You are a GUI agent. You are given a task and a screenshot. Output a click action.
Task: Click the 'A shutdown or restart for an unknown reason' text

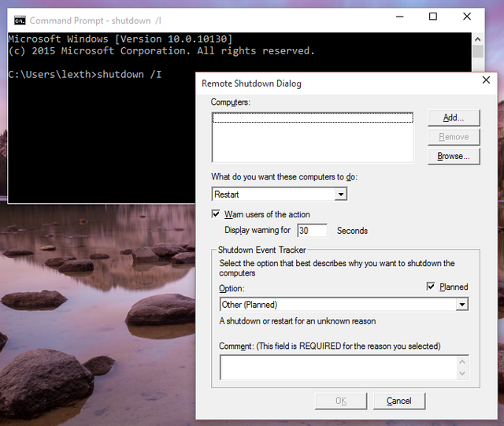(x=298, y=321)
